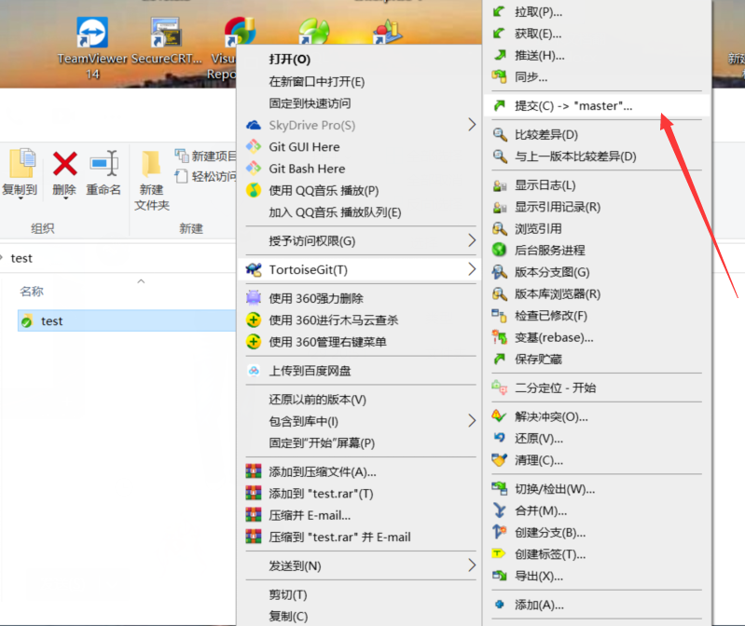This screenshot has width=745, height=626.
Task: Click the 切换/检出(W) checkout icon
Action: (500, 488)
